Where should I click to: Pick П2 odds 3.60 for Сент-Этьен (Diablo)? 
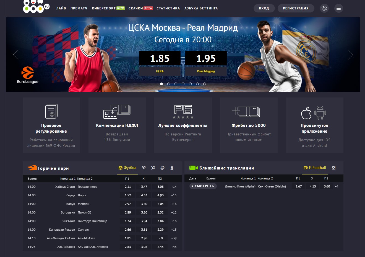pos(327,186)
